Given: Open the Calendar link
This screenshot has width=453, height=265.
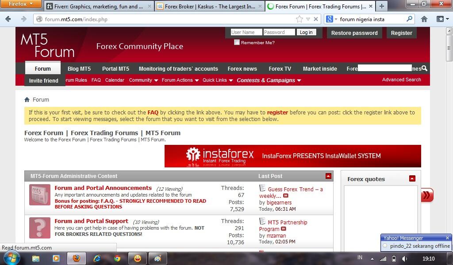Looking at the screenshot, I should pyautogui.click(x=115, y=80).
